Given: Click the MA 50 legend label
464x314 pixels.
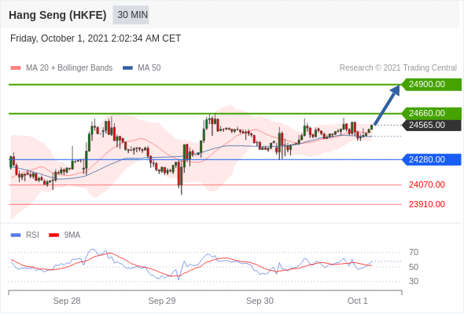Looking at the screenshot, I should pyautogui.click(x=149, y=68).
